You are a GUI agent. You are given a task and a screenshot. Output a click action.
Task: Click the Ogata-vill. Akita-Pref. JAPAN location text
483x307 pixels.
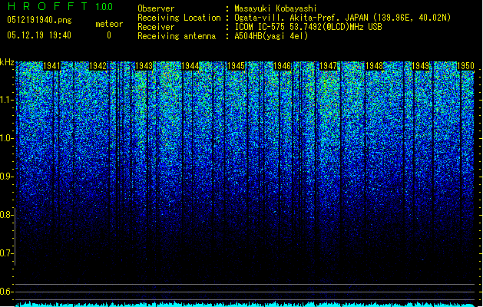tap(342, 18)
